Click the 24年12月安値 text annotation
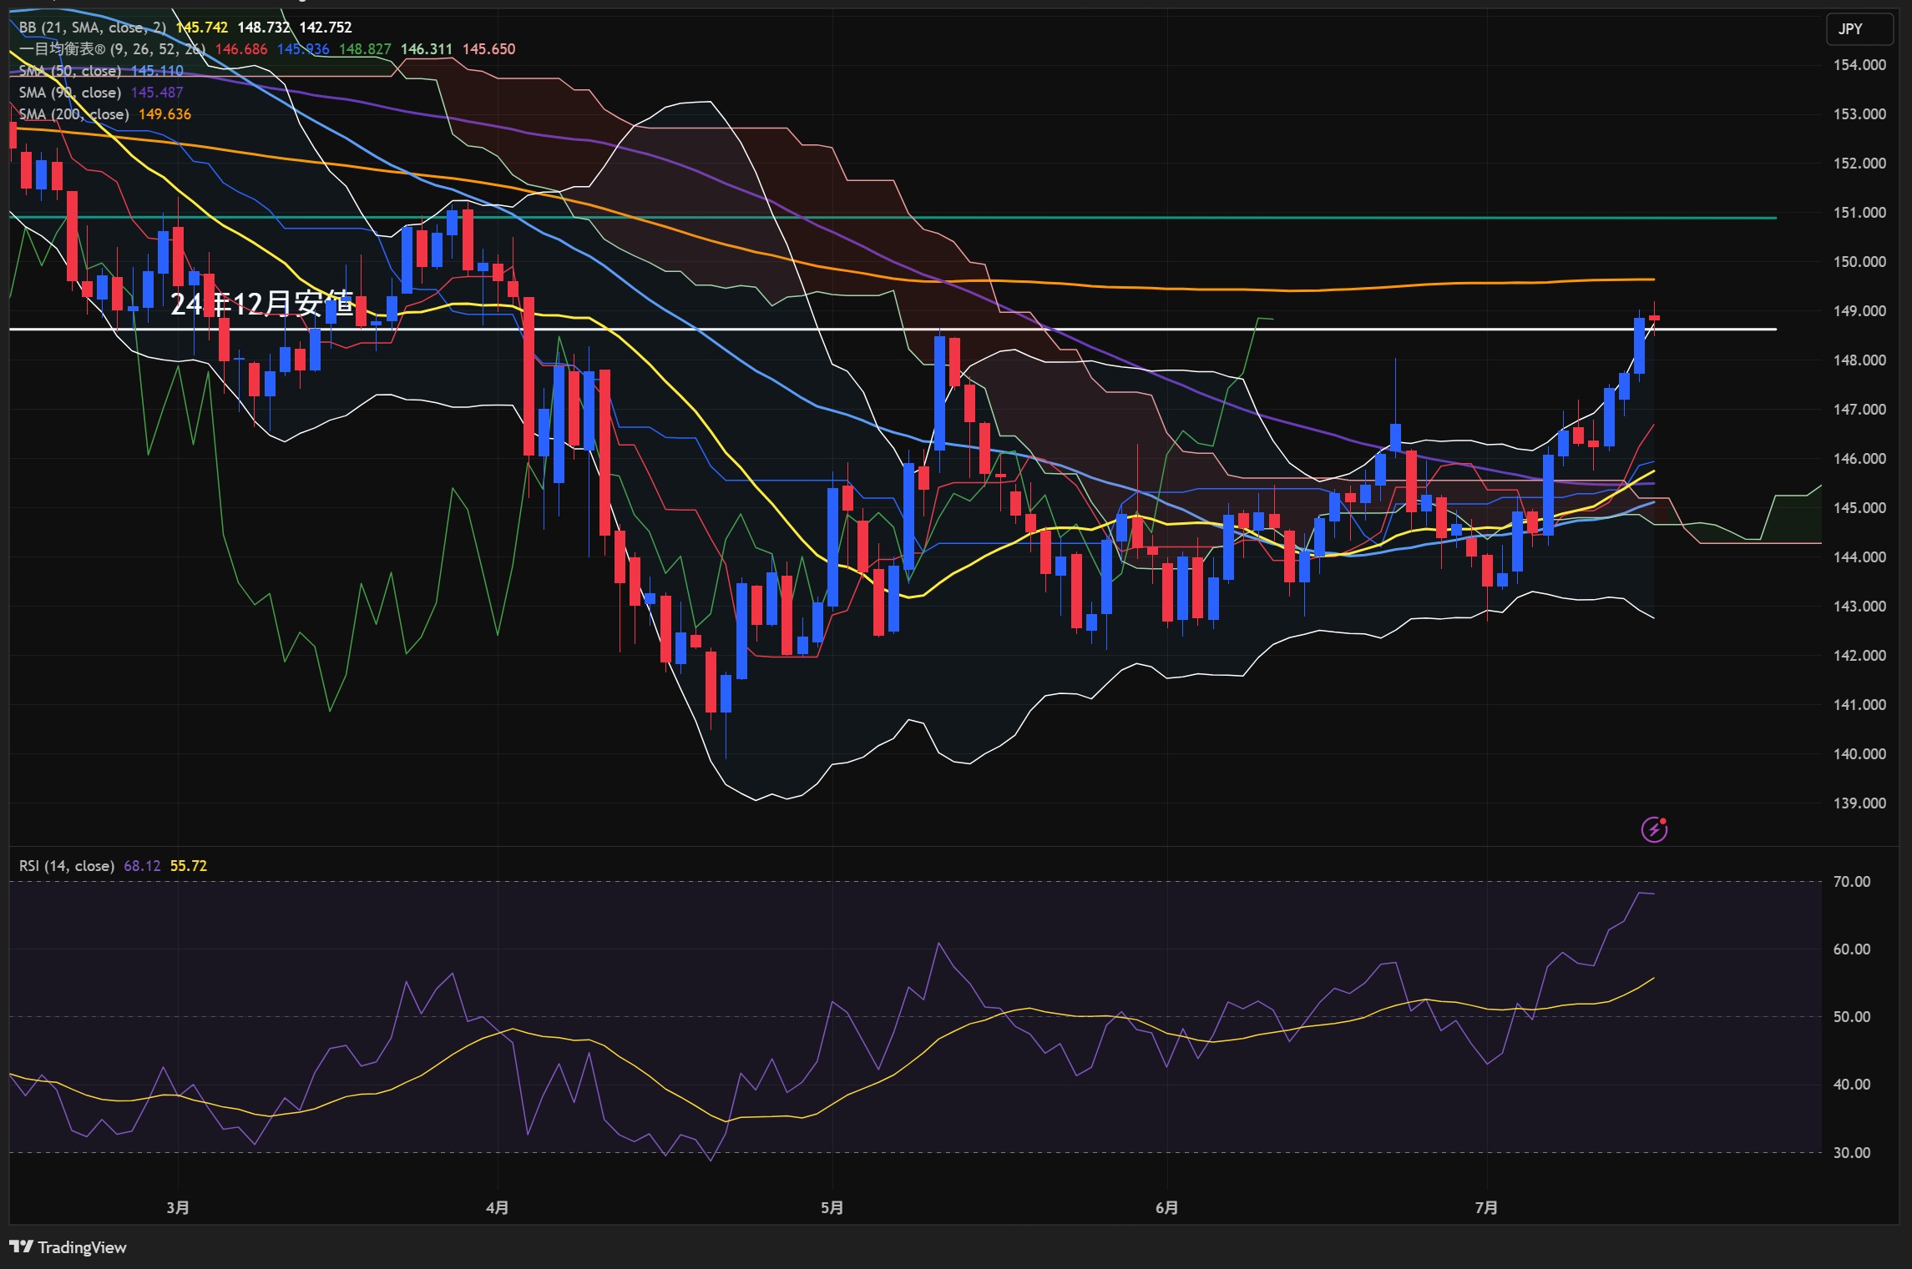Viewport: 1912px width, 1269px height. click(262, 304)
